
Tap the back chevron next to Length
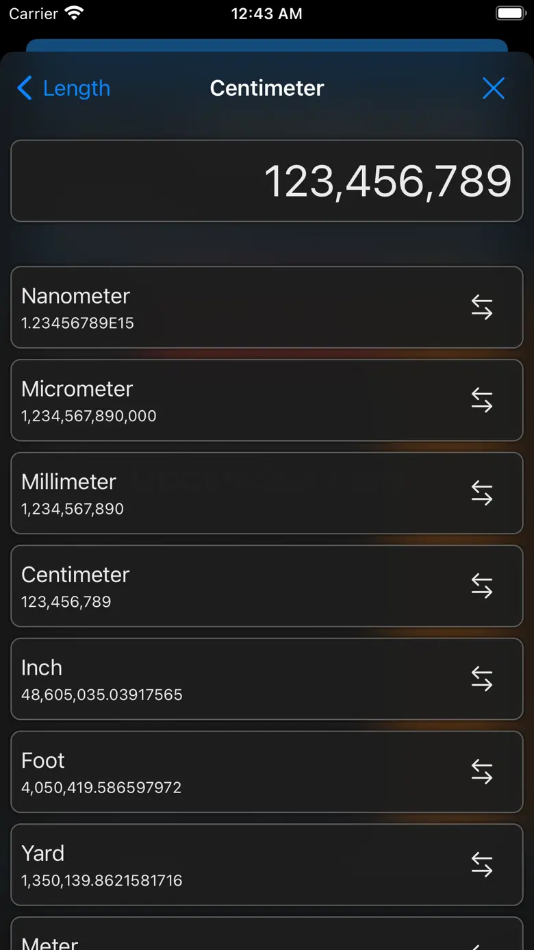(x=24, y=88)
